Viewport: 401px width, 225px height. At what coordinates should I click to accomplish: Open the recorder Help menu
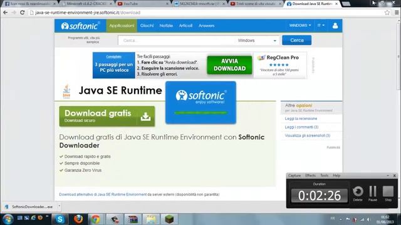336,176
